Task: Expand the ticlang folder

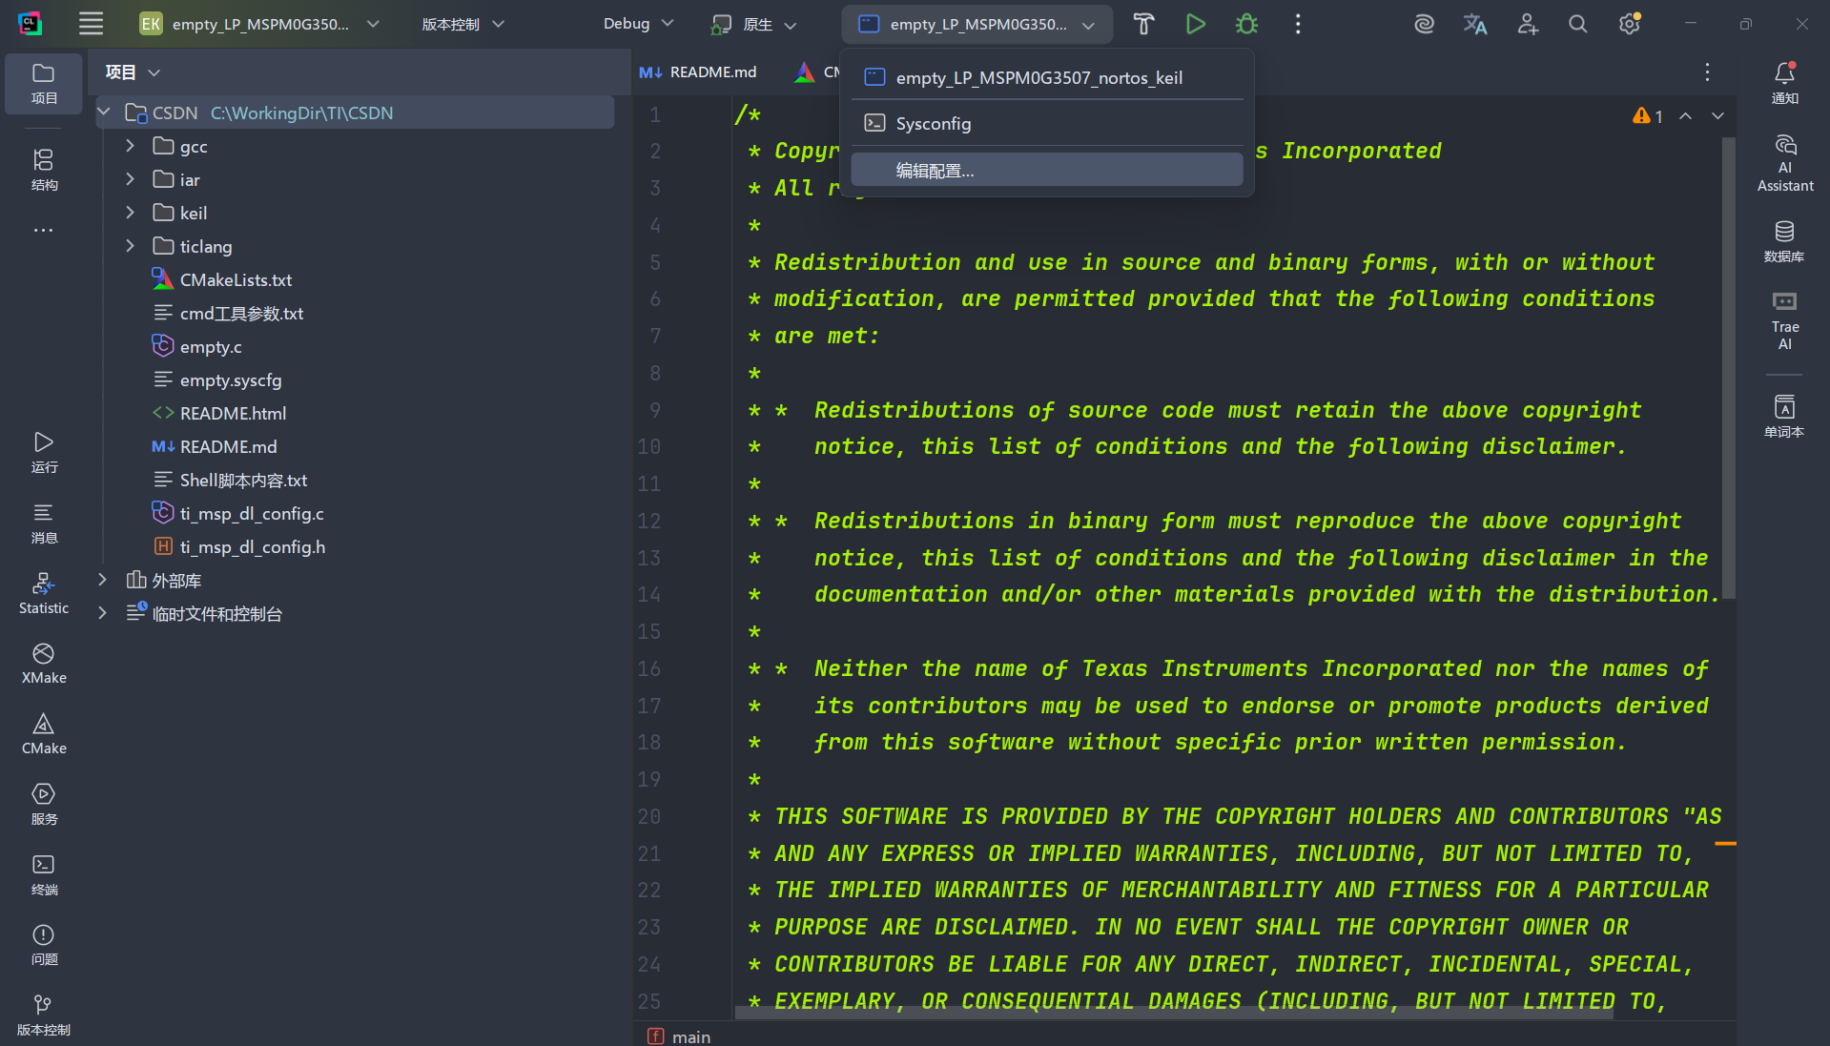Action: click(x=131, y=246)
